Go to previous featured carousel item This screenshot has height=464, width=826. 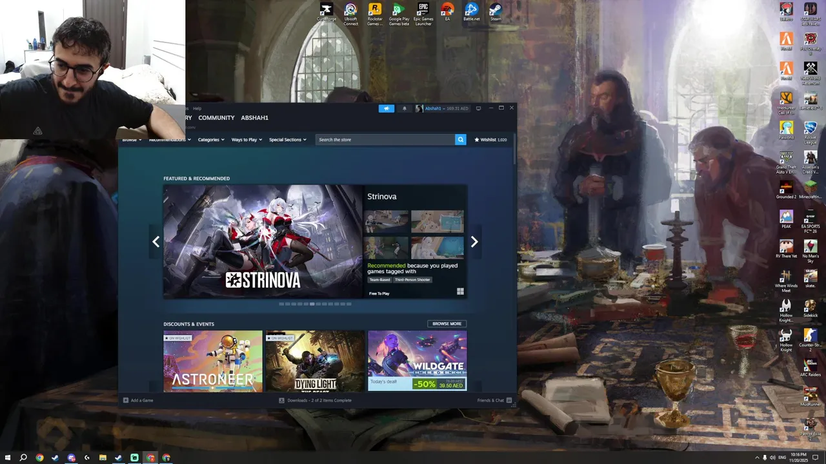(x=156, y=242)
